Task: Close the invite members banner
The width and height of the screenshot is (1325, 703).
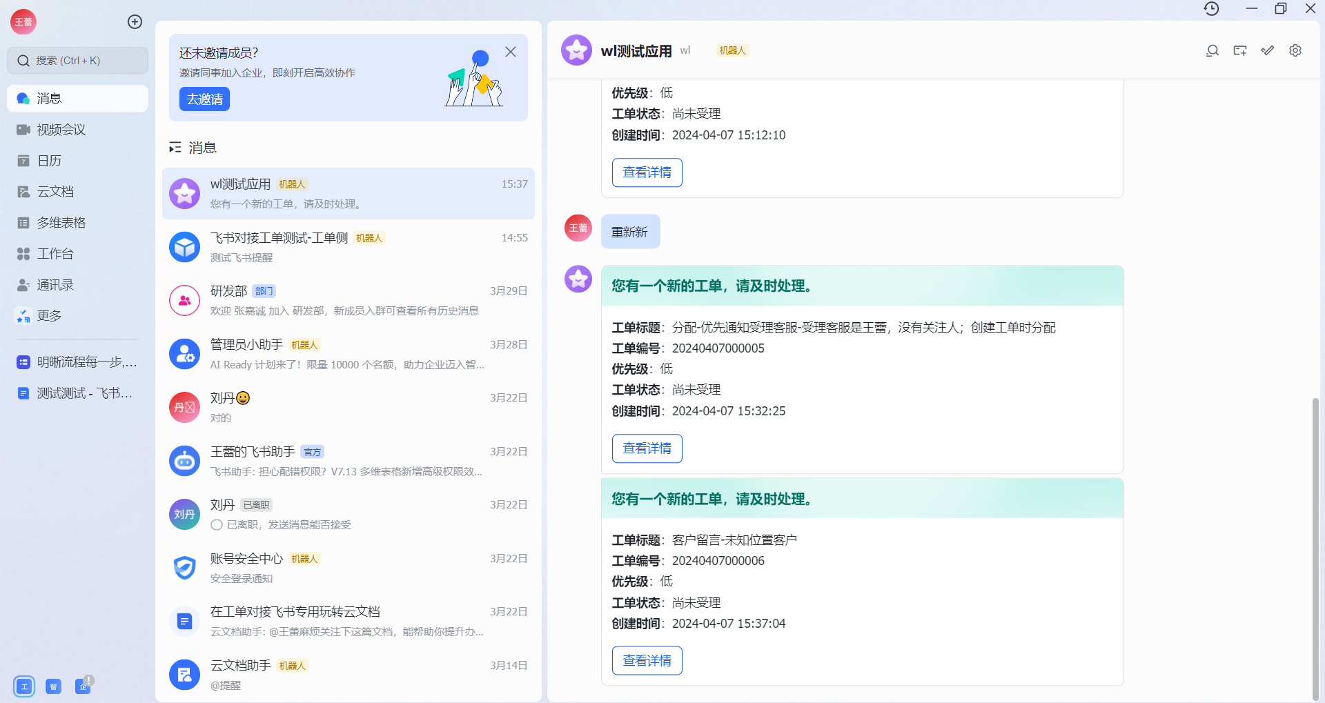Action: pyautogui.click(x=511, y=52)
